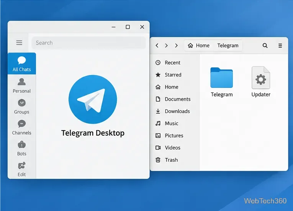
Task: Open the file manager view menu
Action: pyautogui.click(x=280, y=46)
